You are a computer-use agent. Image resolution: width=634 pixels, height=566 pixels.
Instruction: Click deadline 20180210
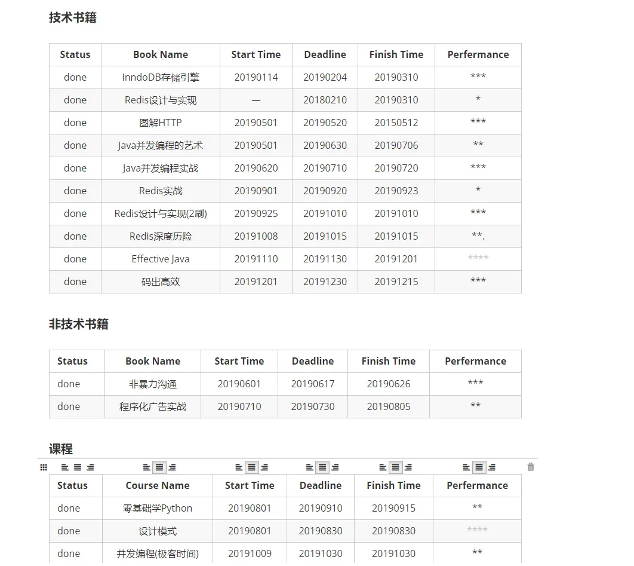[325, 100]
